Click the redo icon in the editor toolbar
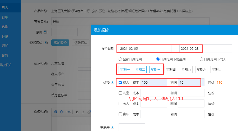 [x=62, y=112]
